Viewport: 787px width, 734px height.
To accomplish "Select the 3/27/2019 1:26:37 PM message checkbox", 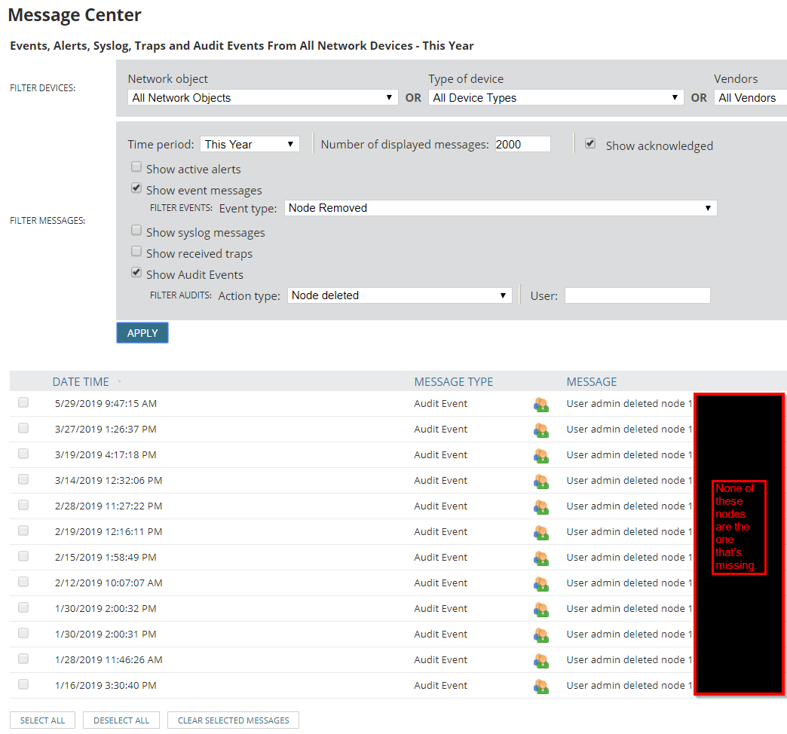I will tap(23, 428).
